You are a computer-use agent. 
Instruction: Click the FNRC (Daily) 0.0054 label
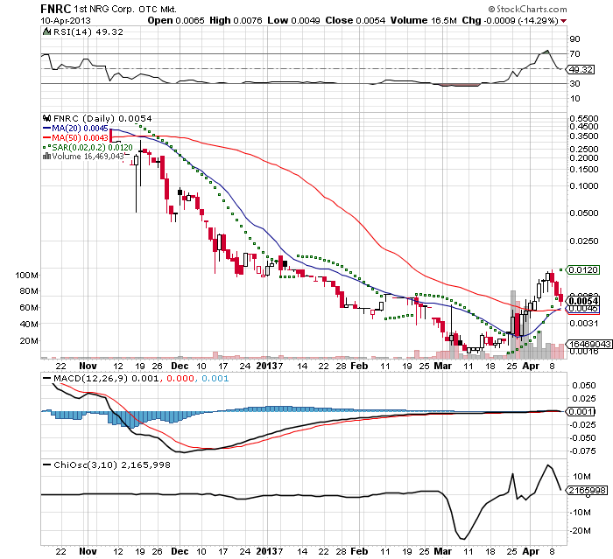click(x=102, y=118)
